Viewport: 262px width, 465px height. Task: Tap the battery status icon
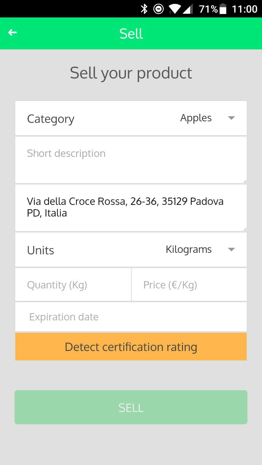coord(223,9)
